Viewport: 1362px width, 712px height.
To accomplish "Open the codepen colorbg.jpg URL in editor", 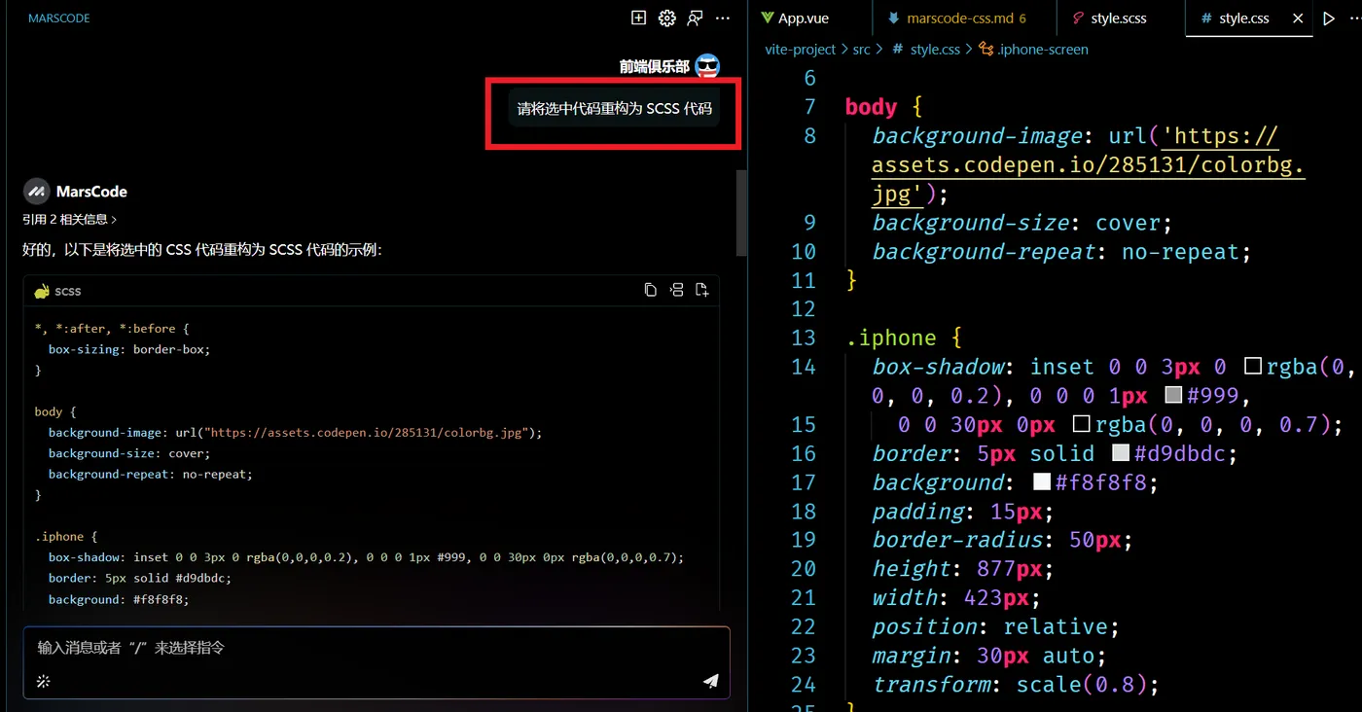I will tap(1088, 165).
